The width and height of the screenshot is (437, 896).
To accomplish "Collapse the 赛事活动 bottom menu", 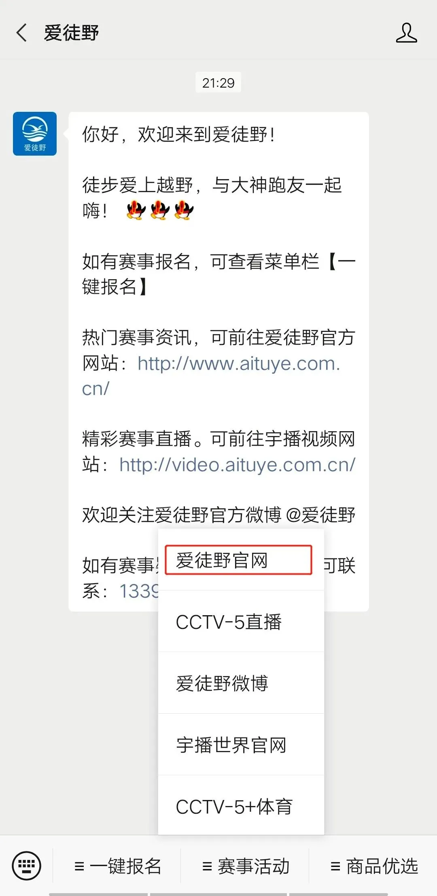I will (245, 866).
